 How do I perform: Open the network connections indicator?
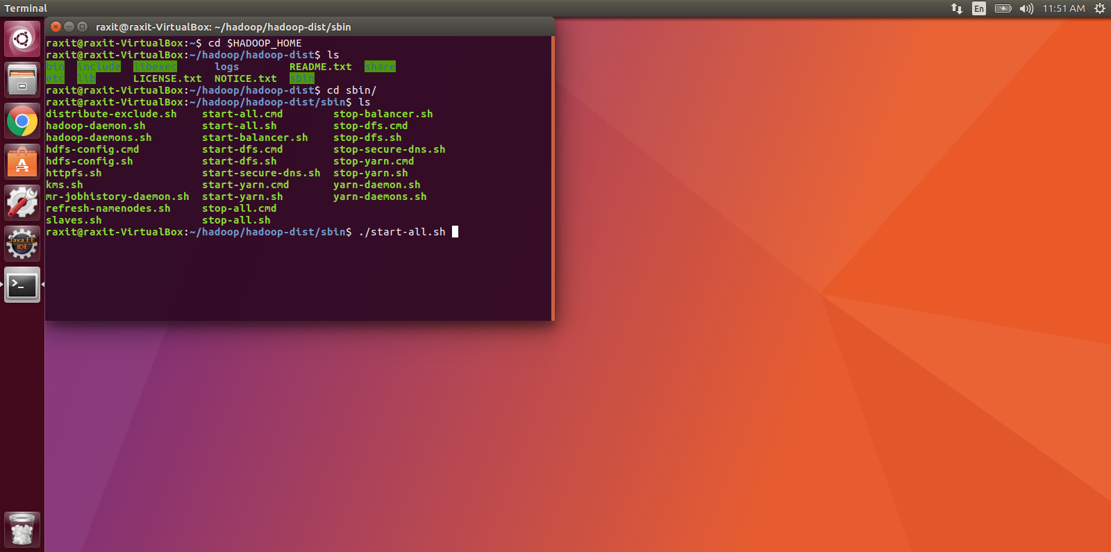[x=956, y=8]
